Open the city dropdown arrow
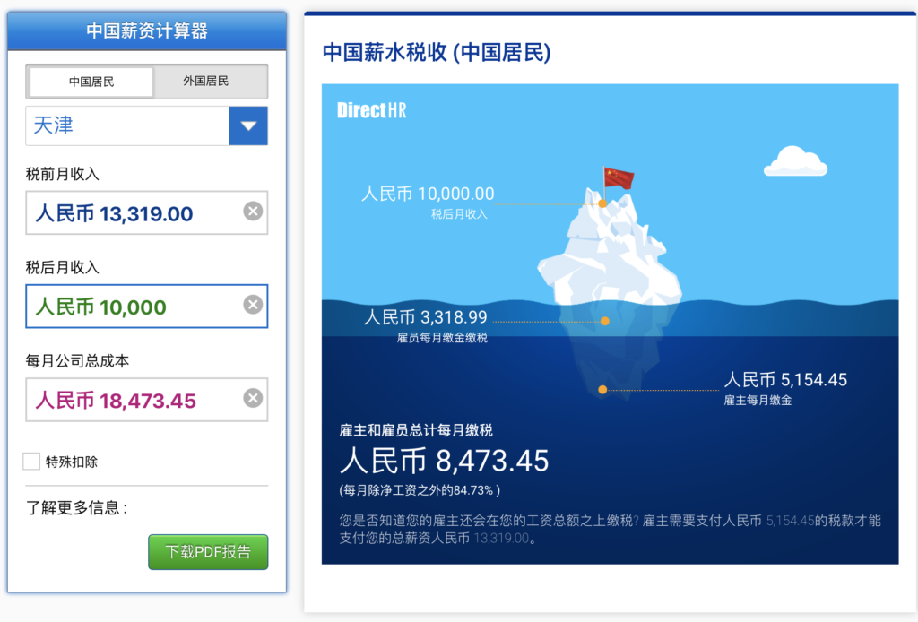Viewport: 918px width, 622px height. click(247, 125)
